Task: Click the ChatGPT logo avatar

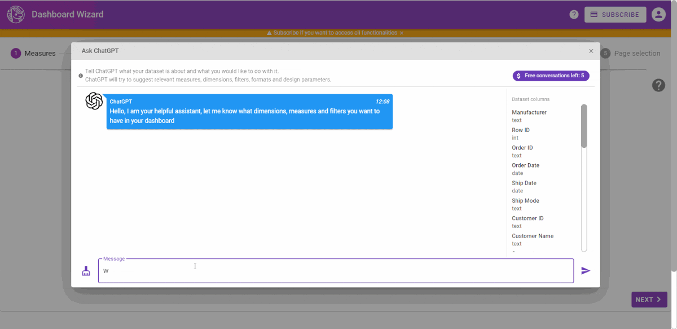Action: point(94,102)
